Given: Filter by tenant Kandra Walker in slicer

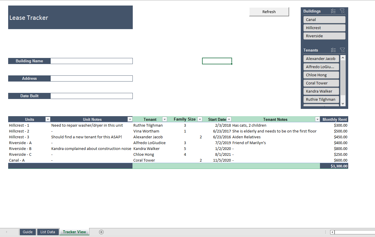Looking at the screenshot, I should [x=321, y=91].
